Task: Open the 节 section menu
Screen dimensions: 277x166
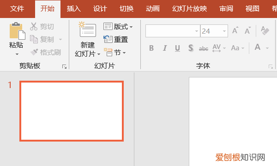Action: (x=115, y=53)
